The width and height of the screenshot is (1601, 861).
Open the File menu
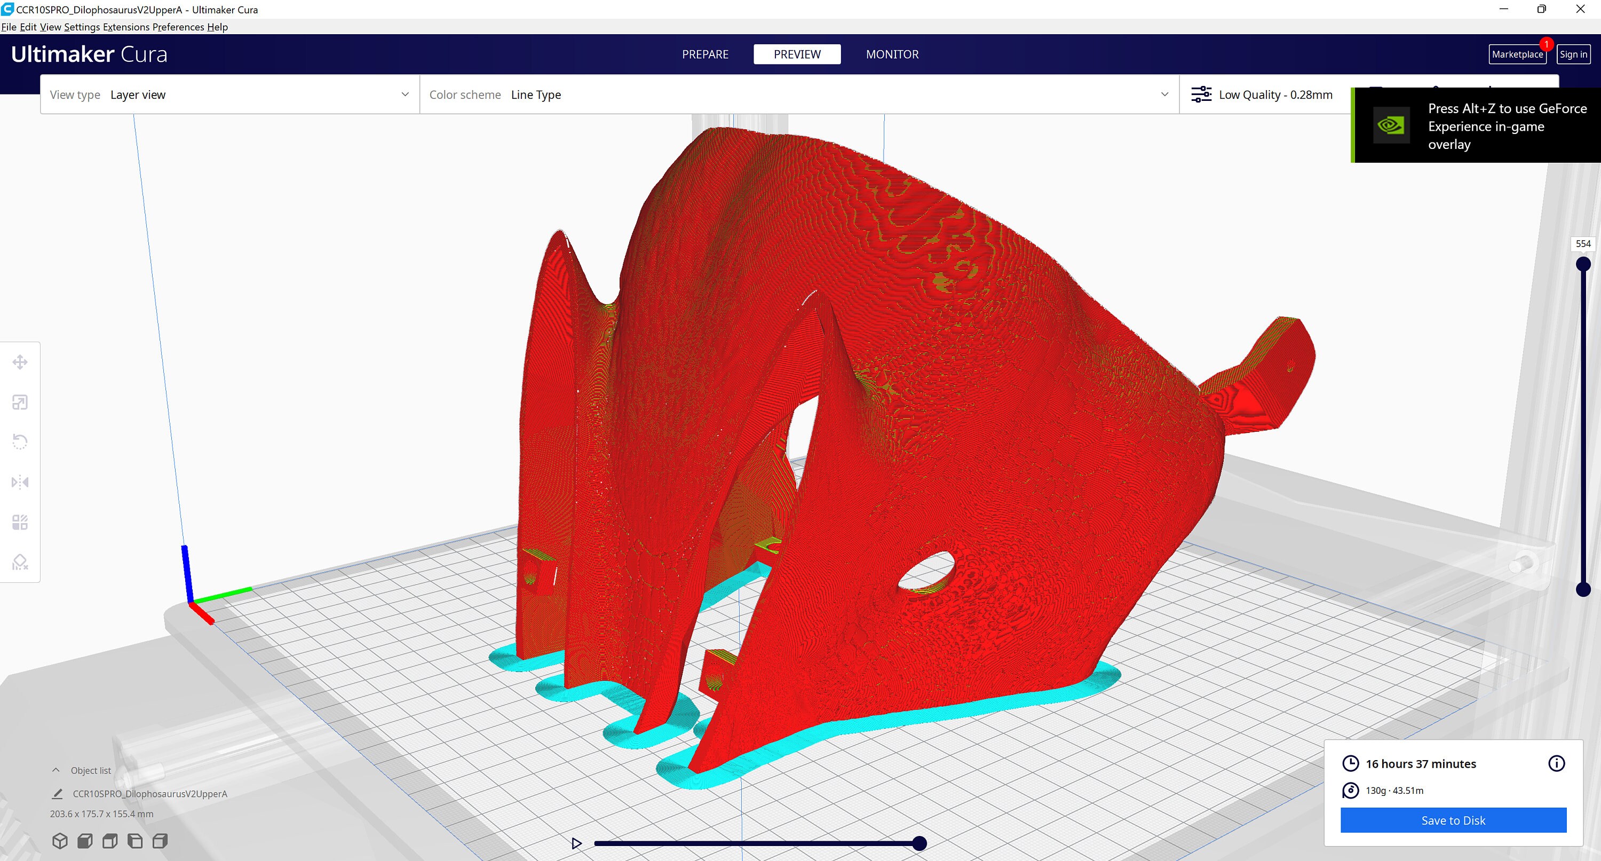[x=9, y=27]
